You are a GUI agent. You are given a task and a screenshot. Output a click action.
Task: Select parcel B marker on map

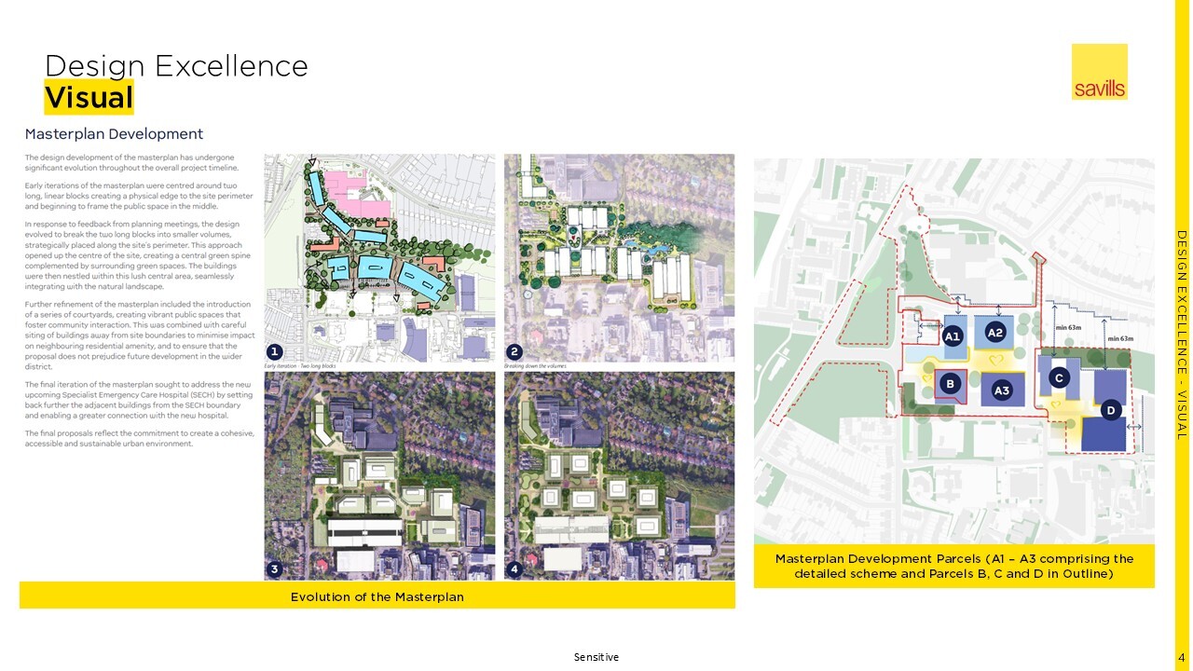[x=949, y=383]
